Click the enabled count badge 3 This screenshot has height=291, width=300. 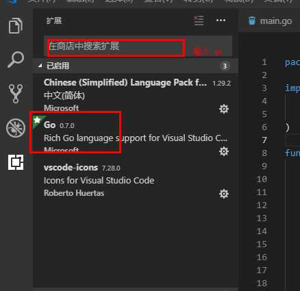point(225,66)
